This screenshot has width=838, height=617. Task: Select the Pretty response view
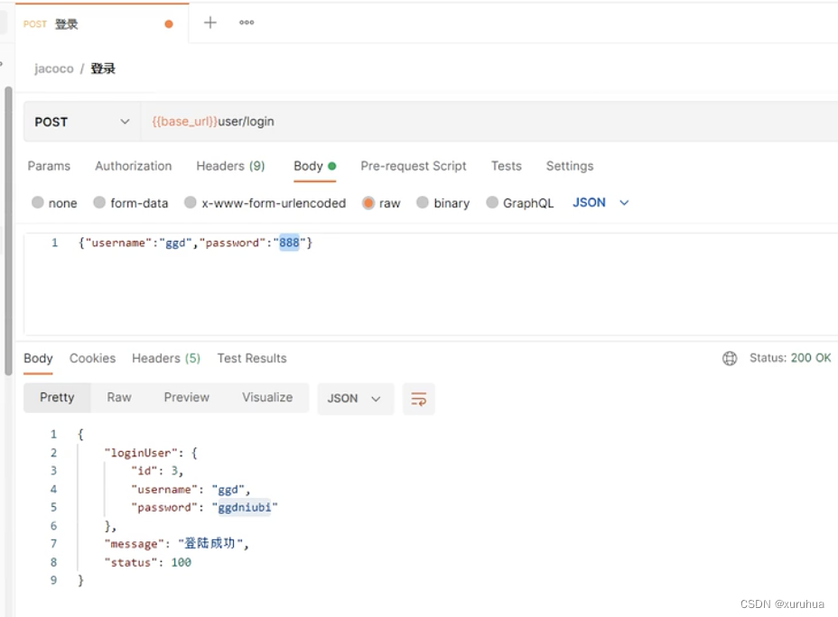coord(57,398)
